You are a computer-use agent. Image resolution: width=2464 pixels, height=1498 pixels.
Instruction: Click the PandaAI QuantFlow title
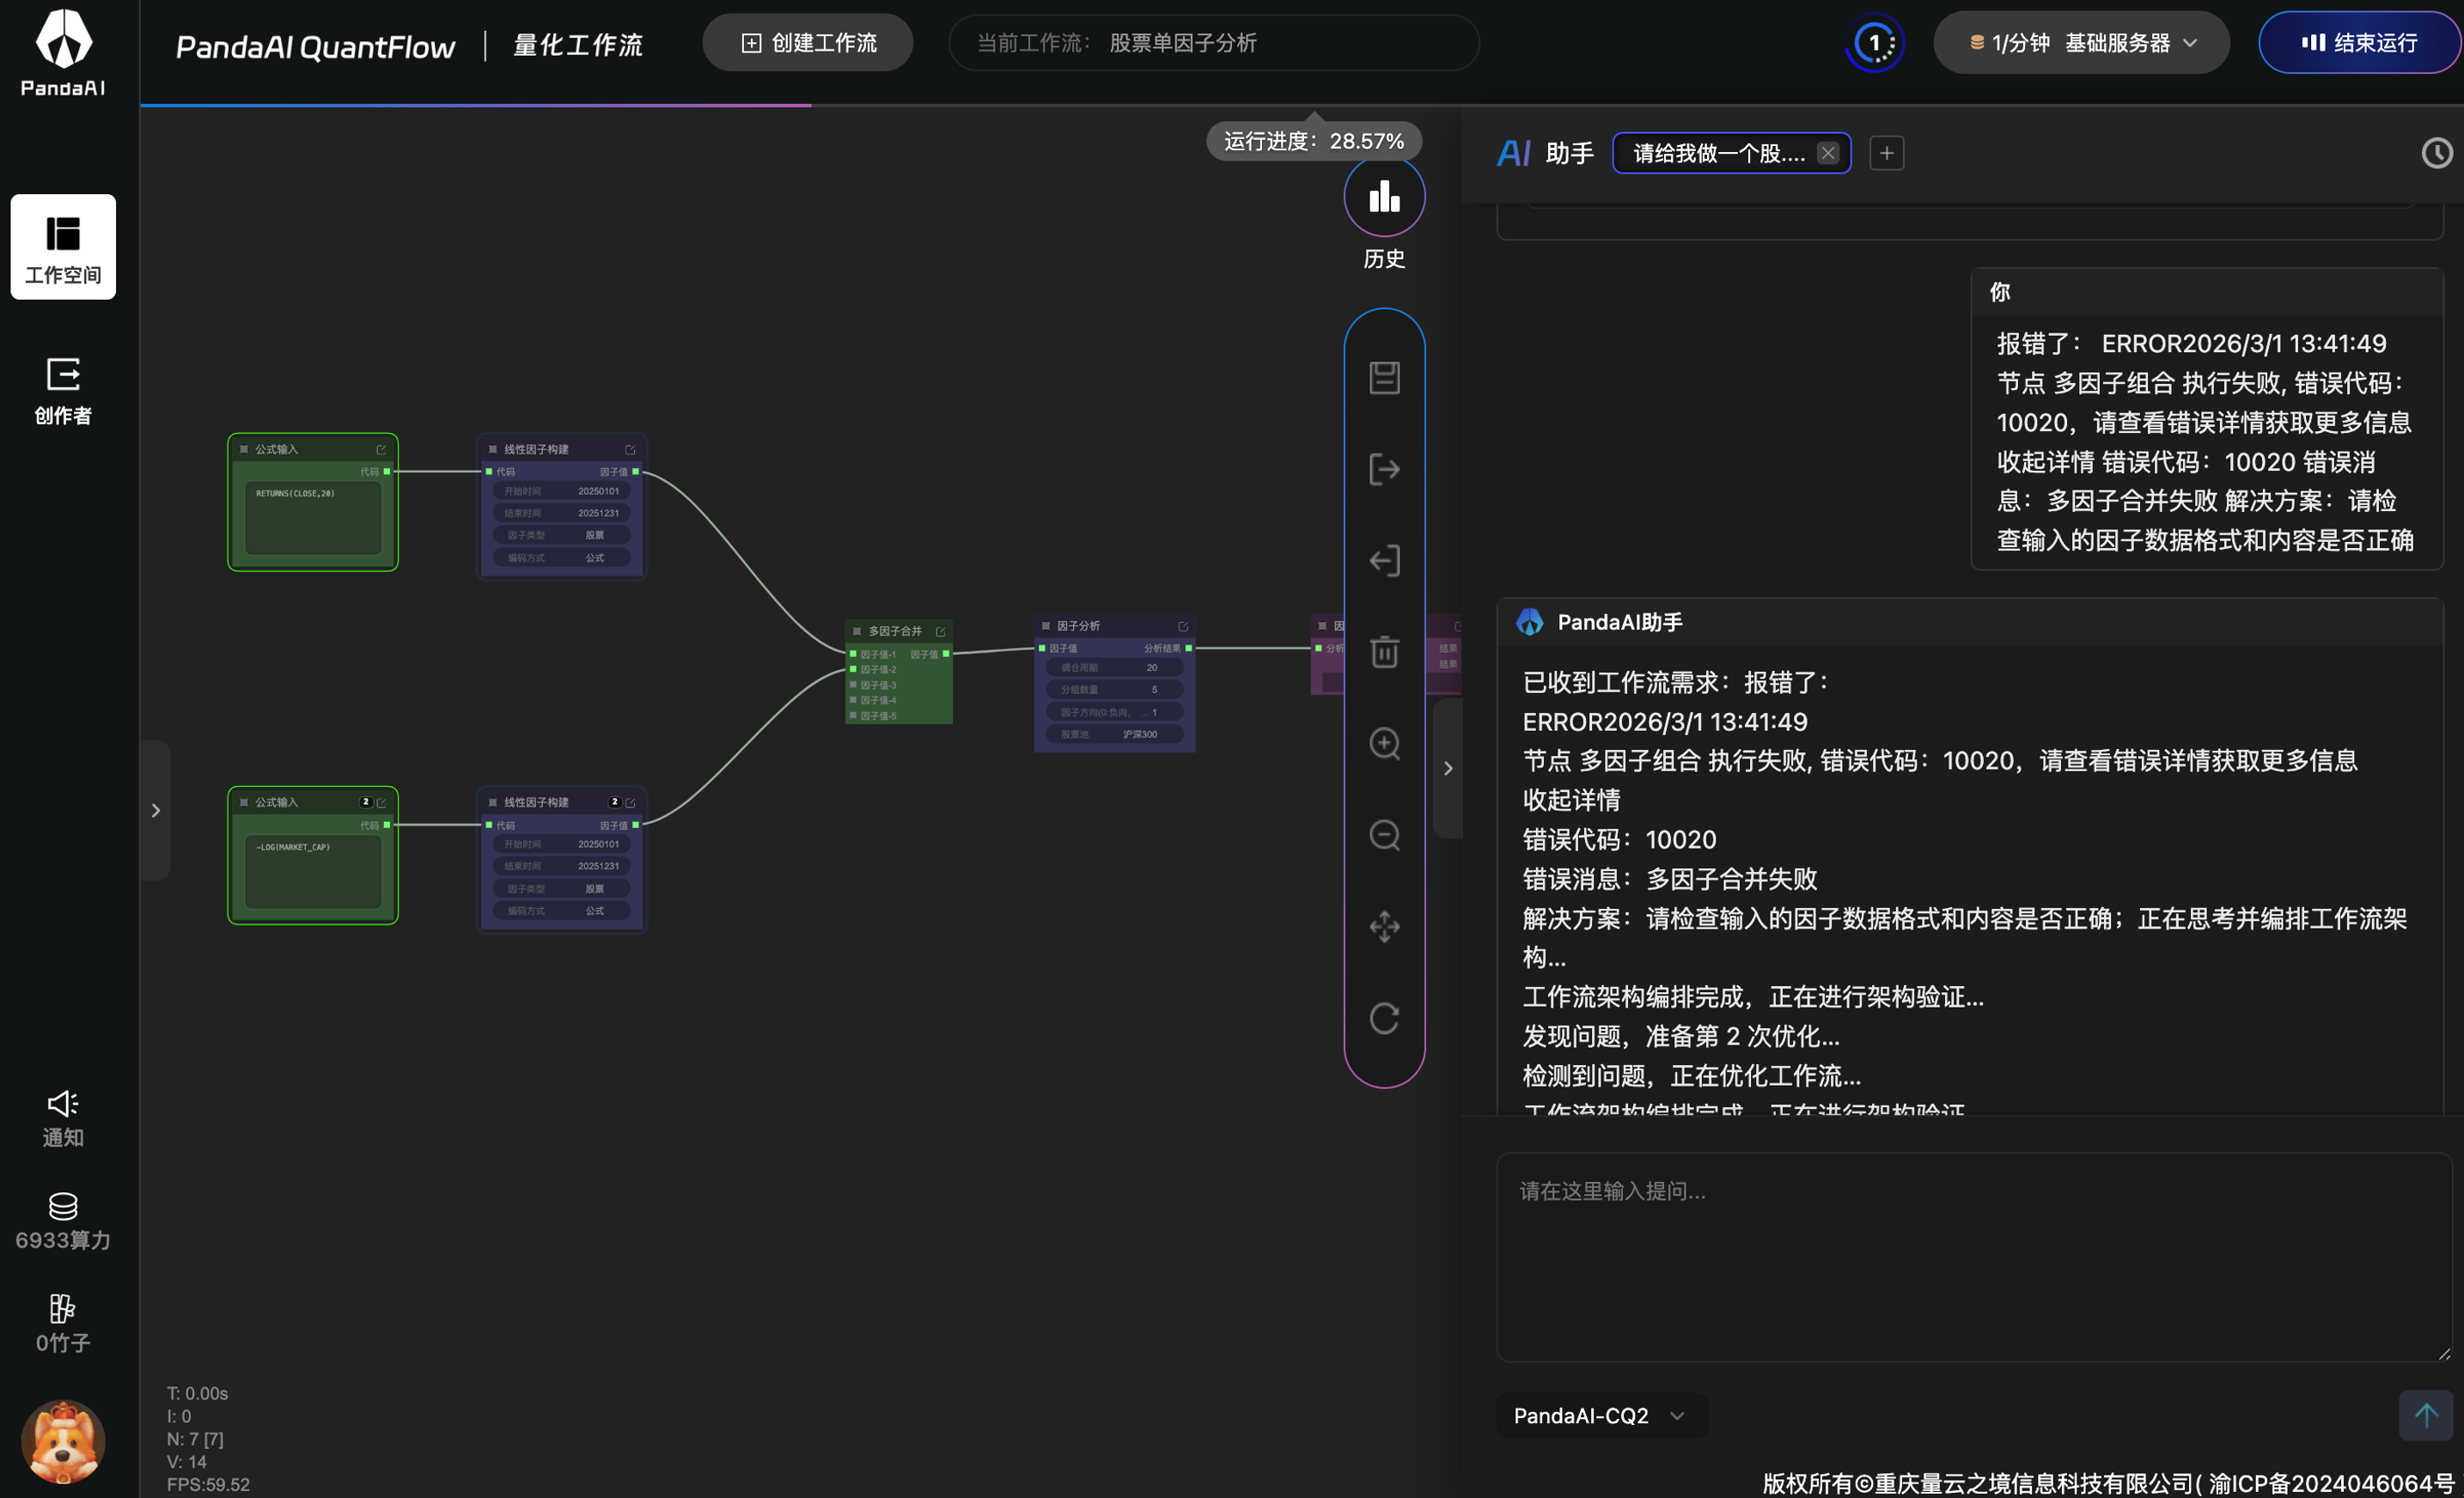click(x=315, y=46)
